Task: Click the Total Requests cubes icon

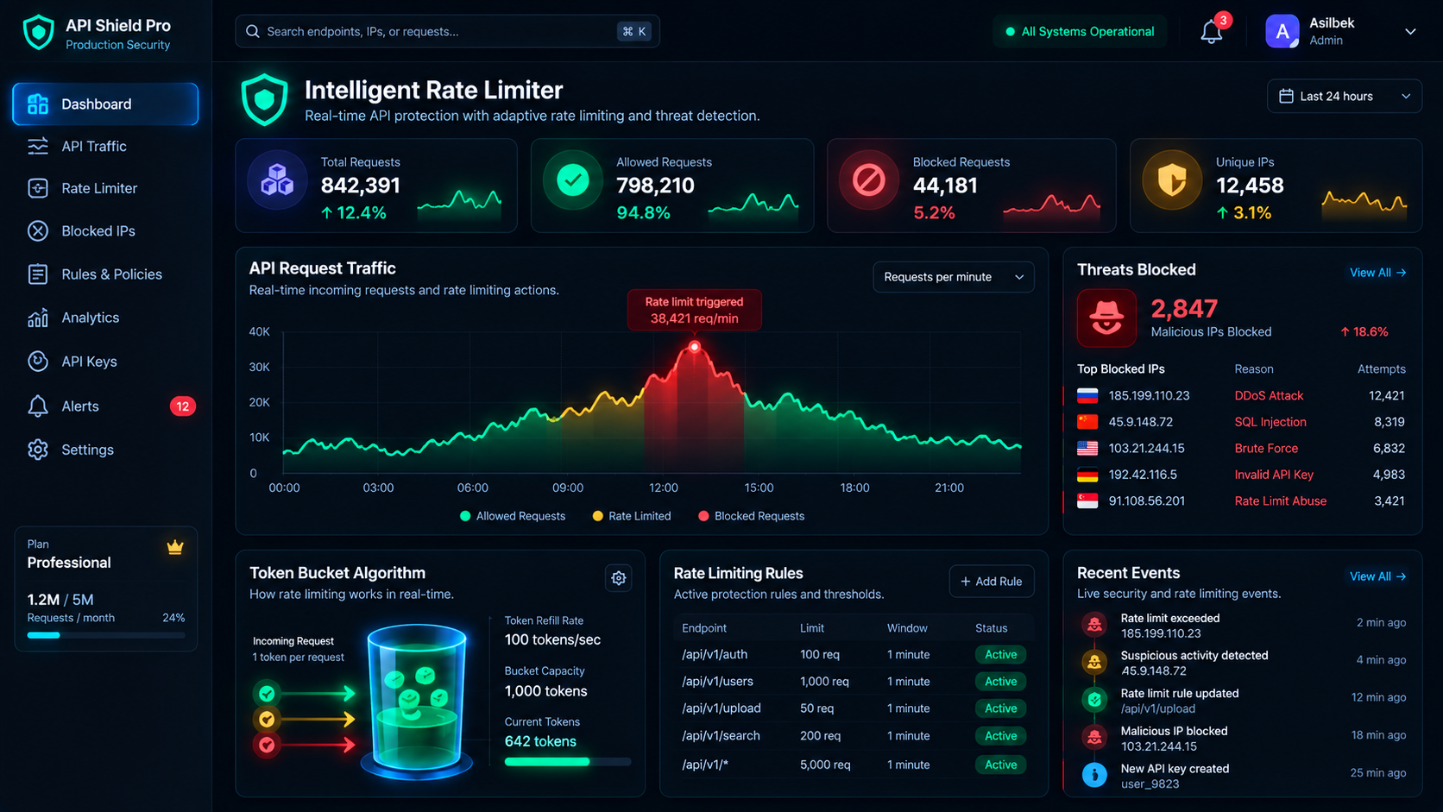Action: [x=277, y=180]
